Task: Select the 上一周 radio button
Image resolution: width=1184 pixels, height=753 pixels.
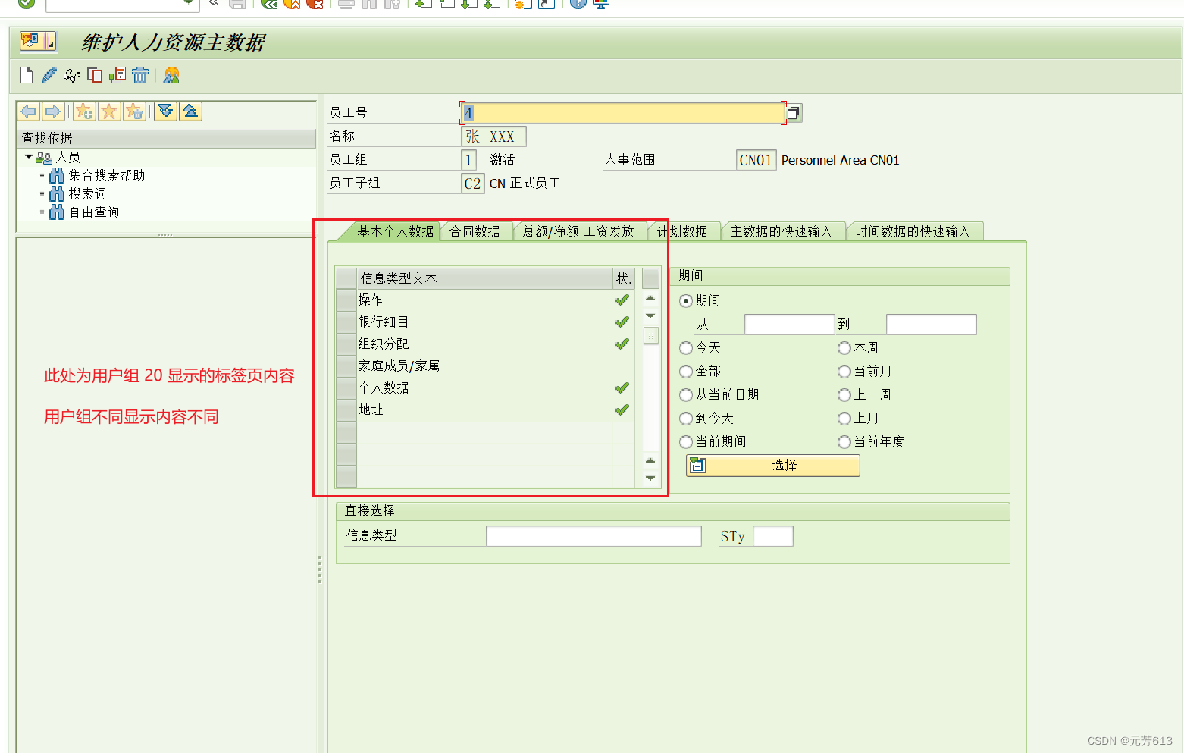Action: coord(844,395)
